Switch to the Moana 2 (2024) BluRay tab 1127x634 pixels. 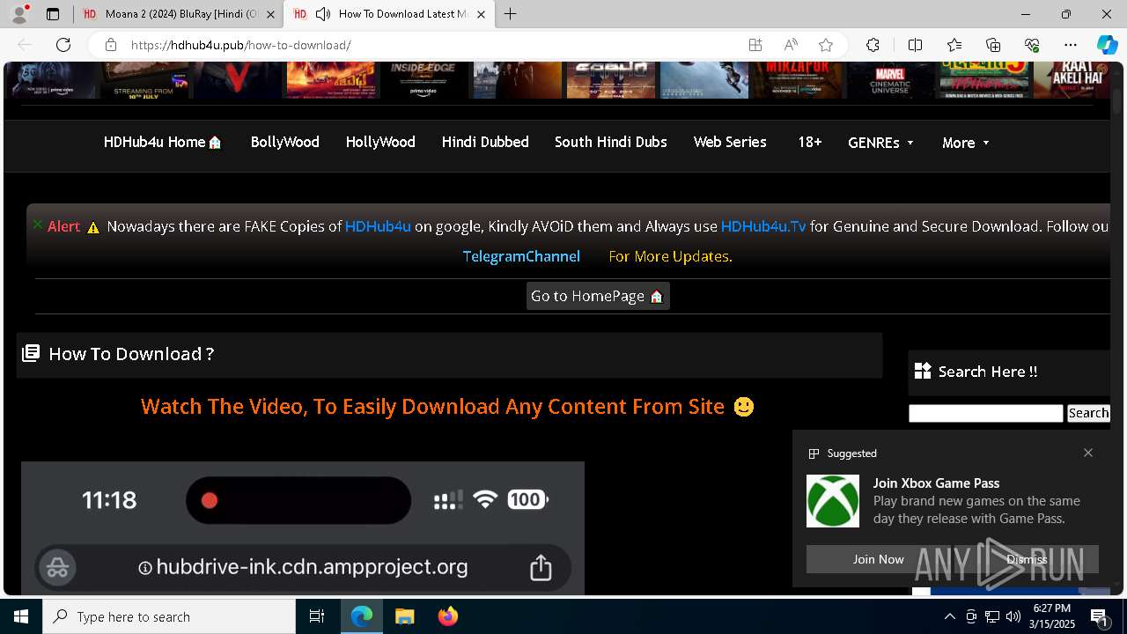pyautogui.click(x=178, y=14)
